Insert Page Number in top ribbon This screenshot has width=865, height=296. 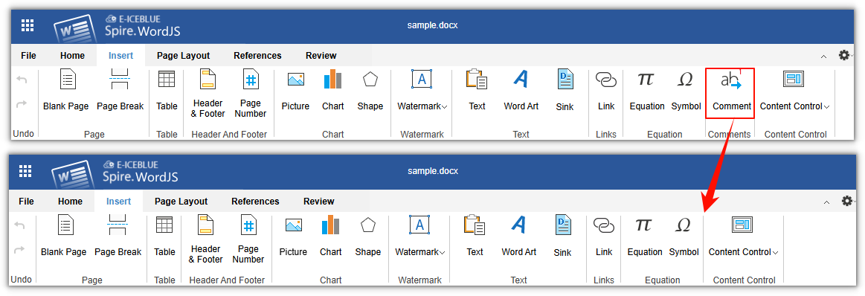pos(251,94)
